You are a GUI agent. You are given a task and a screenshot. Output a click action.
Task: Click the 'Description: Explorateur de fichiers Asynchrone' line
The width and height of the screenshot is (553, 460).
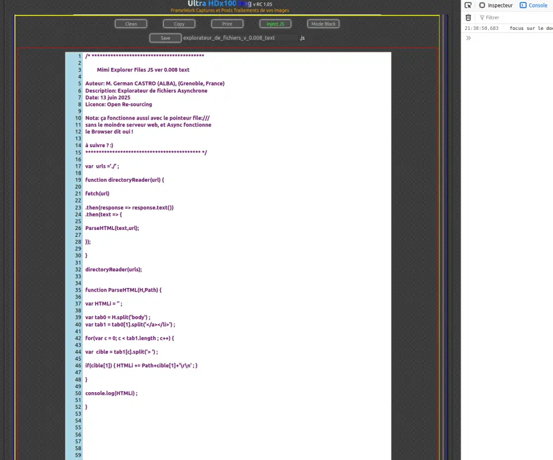147,91
